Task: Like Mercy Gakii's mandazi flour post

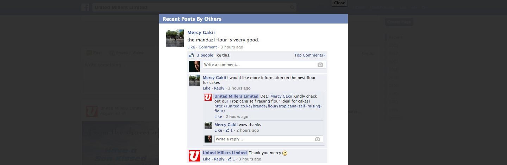Action: point(191,47)
